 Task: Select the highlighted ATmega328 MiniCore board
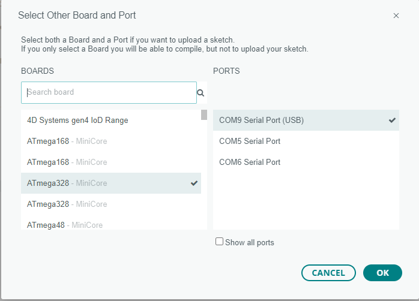click(67, 183)
